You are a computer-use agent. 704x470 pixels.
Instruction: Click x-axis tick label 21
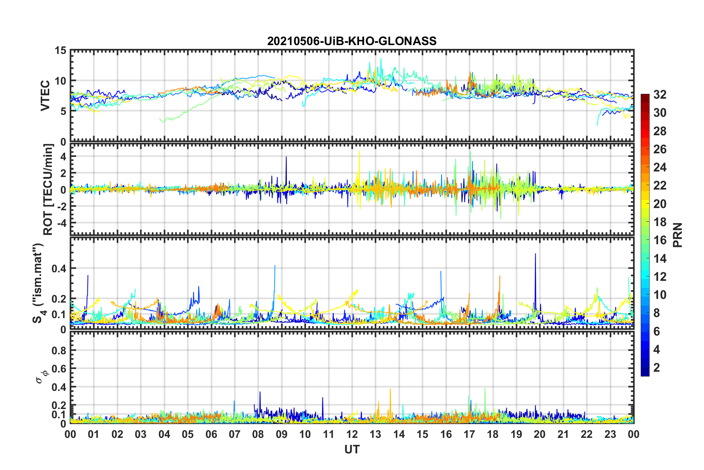coord(563,434)
